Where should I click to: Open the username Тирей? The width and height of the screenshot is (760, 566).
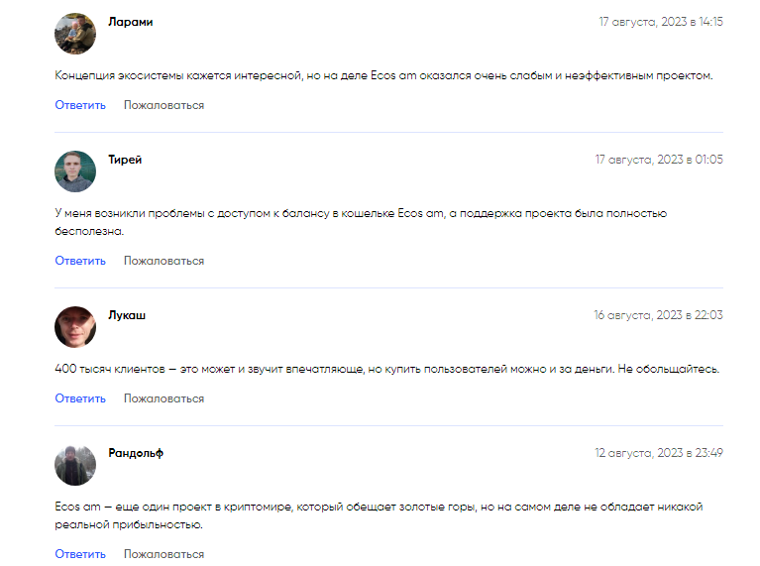pos(125,160)
